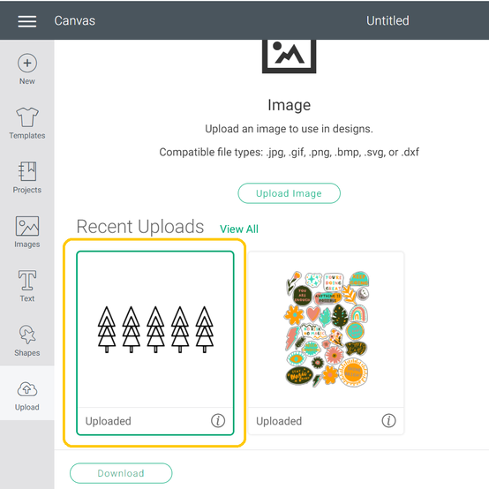The image size is (489, 489).
Task: Open Templates t-shirt icon
Action: 27,117
